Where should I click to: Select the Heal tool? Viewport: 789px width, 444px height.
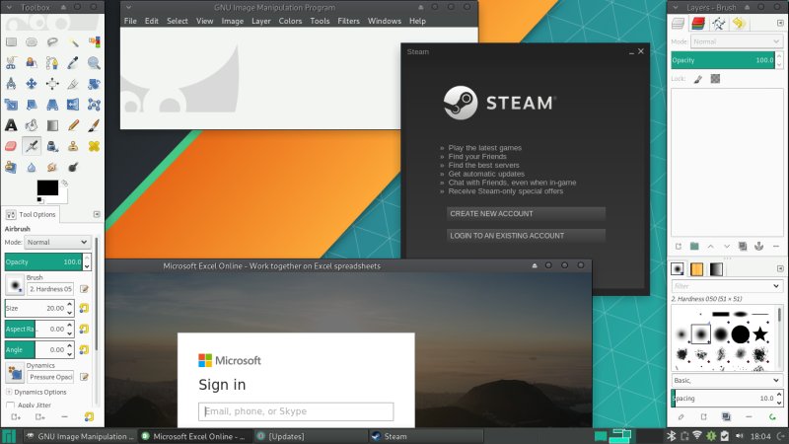[94, 146]
